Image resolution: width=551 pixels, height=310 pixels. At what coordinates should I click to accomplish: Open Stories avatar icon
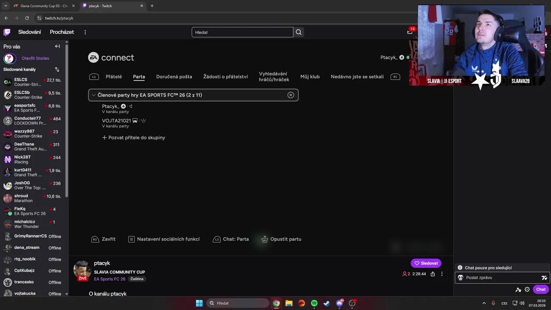(x=9, y=58)
